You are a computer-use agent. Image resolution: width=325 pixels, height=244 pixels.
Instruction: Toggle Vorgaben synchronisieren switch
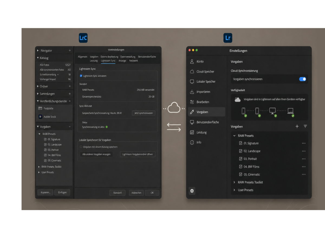pyautogui.click(x=303, y=79)
